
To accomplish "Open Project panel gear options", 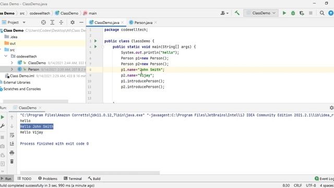I will click(73, 22).
